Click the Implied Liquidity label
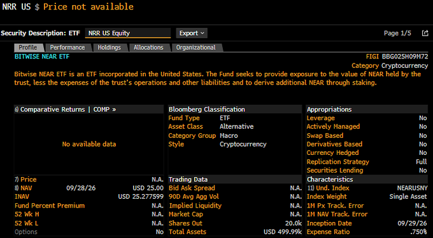Viewport: 433px width, 238px height. (x=195, y=206)
